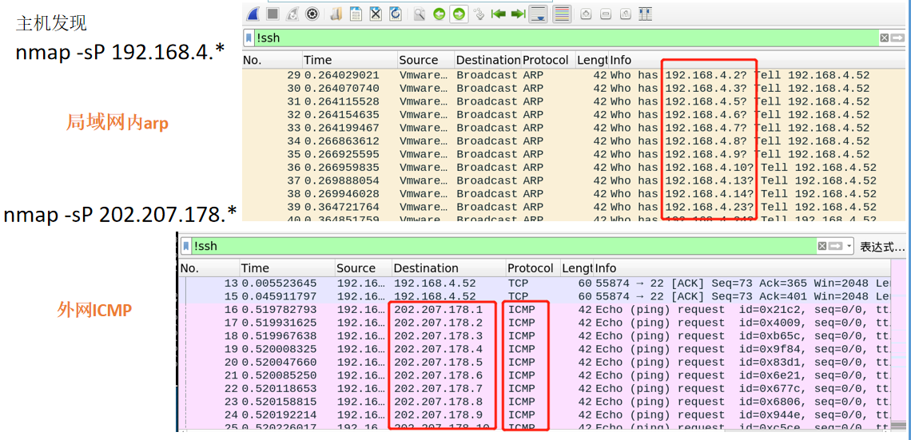Viewport: 911px width, 440px height.
Task: Open Go to specified packet tool
Action: tap(479, 14)
